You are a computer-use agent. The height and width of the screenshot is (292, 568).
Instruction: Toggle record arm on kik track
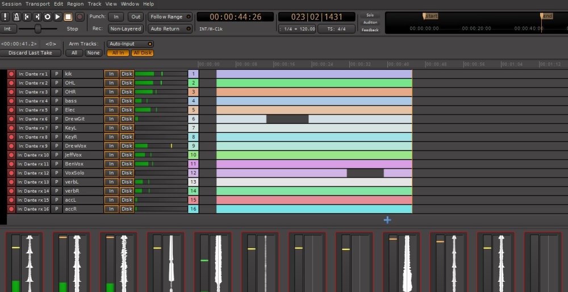coord(11,74)
